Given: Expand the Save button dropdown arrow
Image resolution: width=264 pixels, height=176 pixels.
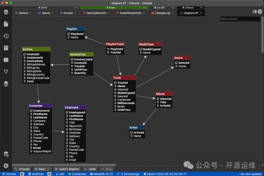Looking at the screenshot, I should 49,169.
